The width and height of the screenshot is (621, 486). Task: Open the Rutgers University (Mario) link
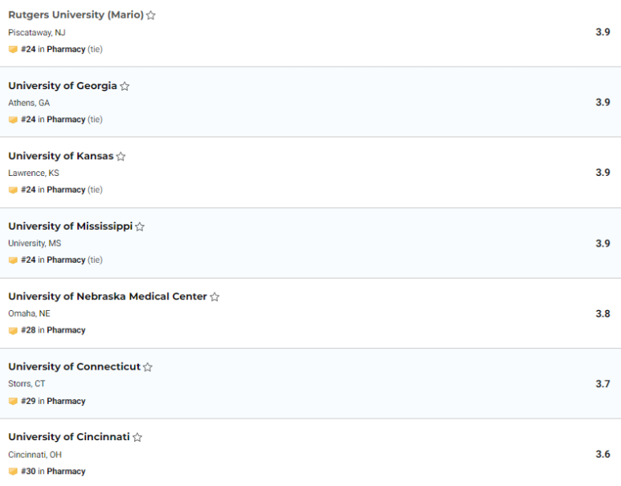76,15
